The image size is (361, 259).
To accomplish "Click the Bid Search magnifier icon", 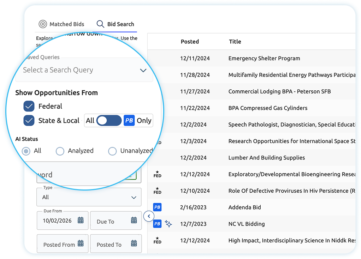I will click(x=100, y=24).
